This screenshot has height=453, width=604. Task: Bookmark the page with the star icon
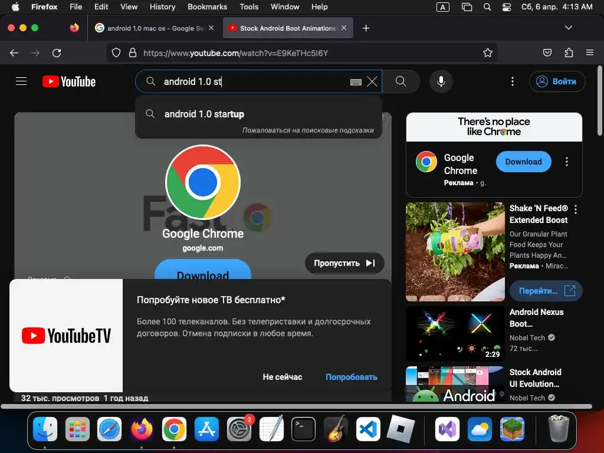[x=488, y=52]
